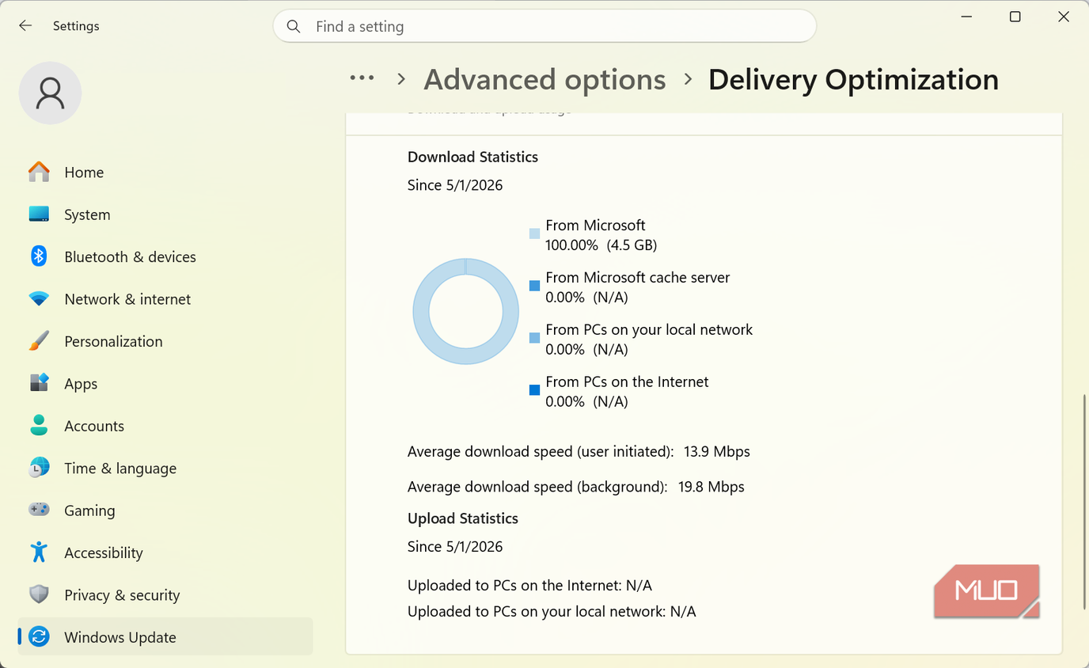Select Windows Update in sidebar
The height and width of the screenshot is (668, 1089).
click(165, 637)
